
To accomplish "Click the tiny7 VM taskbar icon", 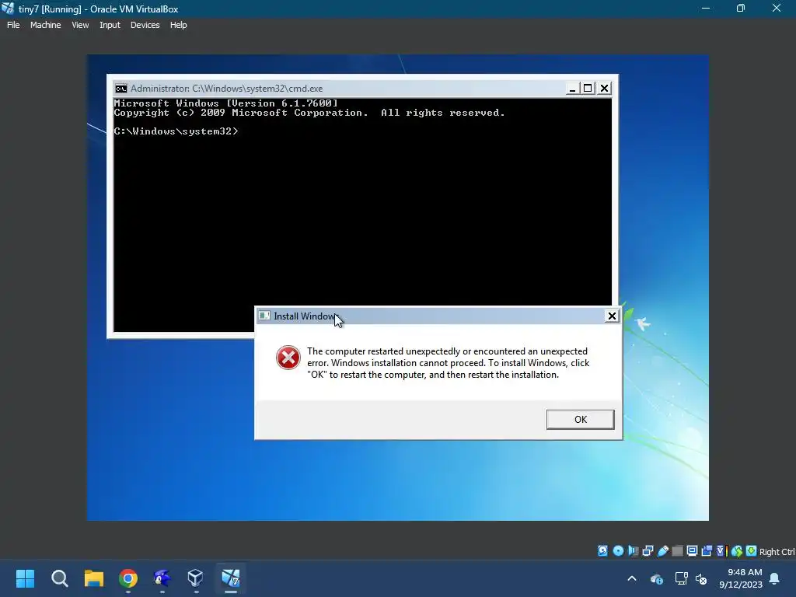I will 230,578.
